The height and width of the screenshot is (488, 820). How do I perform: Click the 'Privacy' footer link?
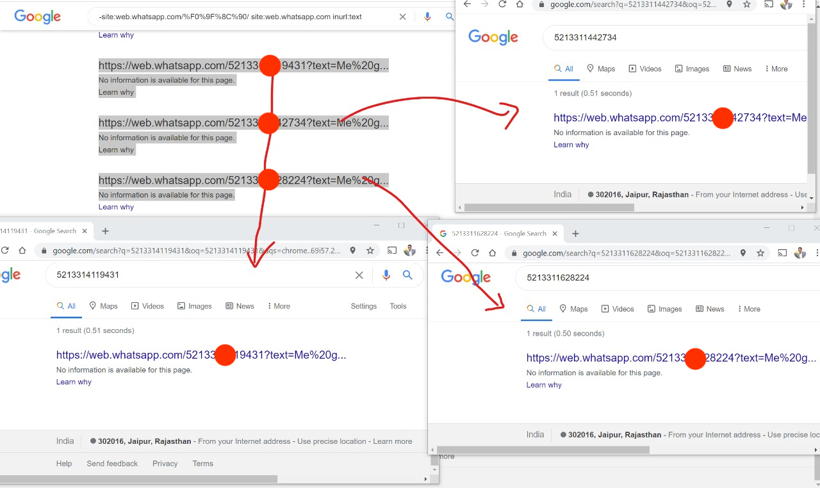point(165,464)
